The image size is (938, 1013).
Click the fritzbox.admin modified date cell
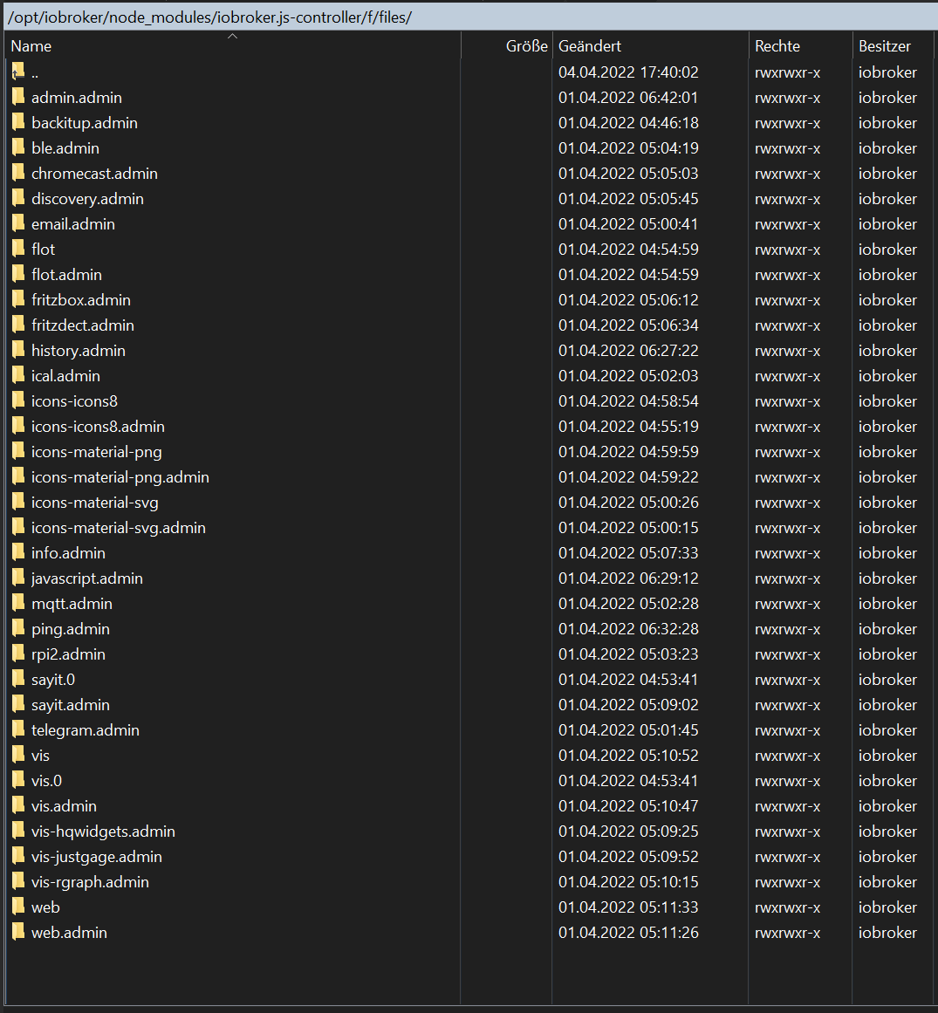tap(628, 299)
